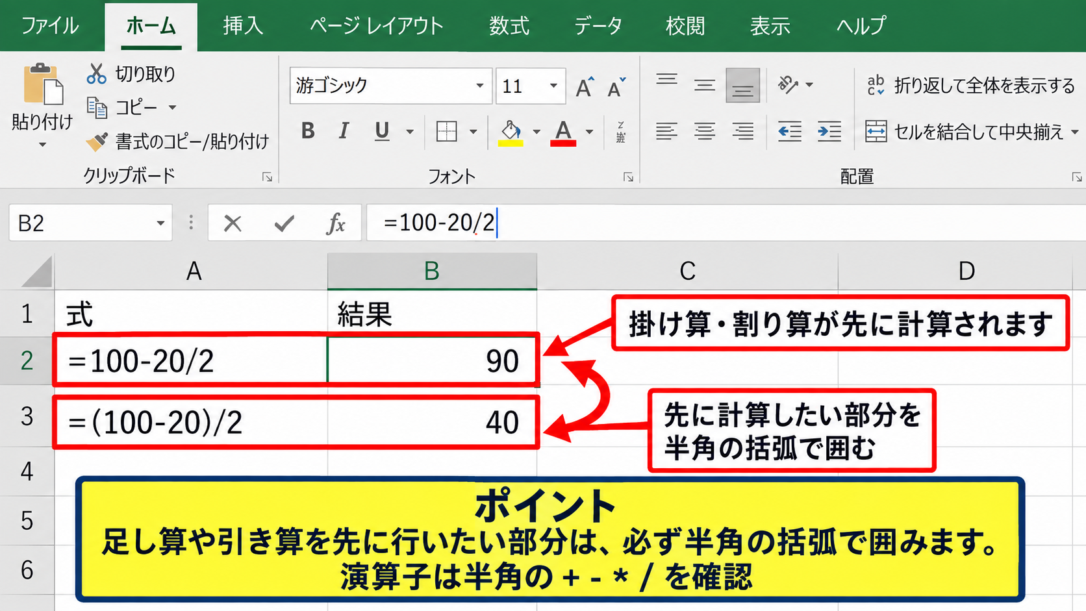
Task: Align text to middle vertically
Action: coord(704,85)
